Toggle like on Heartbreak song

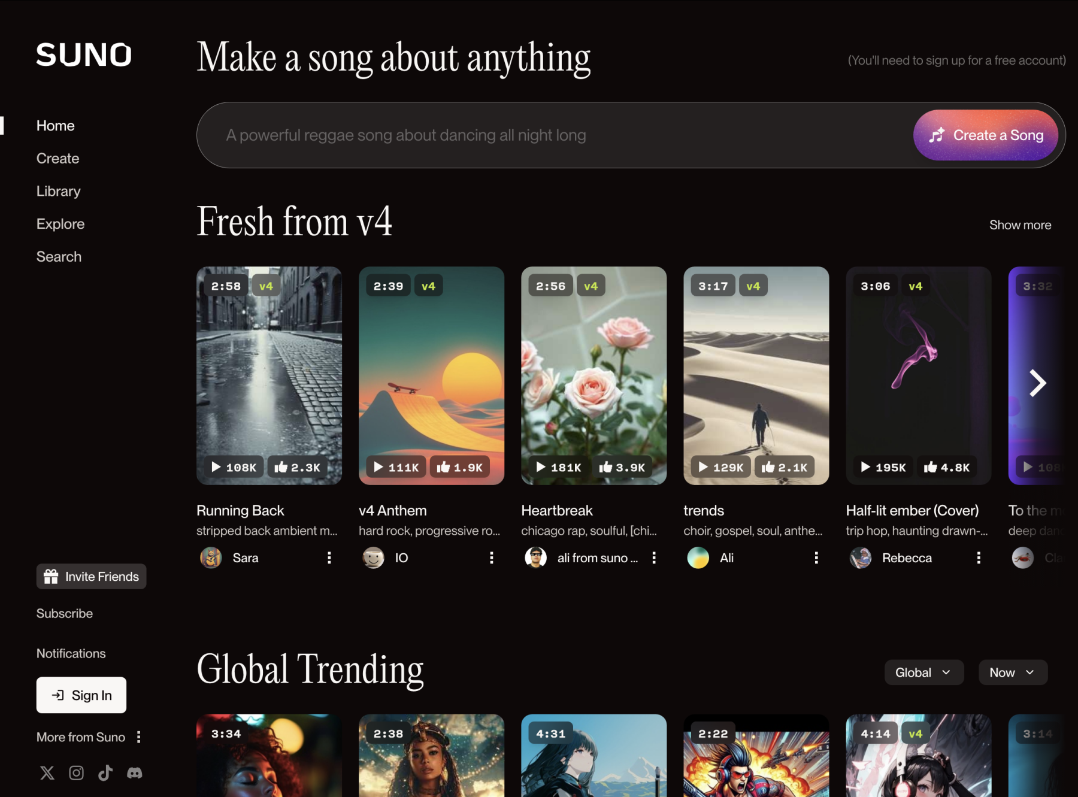click(622, 467)
